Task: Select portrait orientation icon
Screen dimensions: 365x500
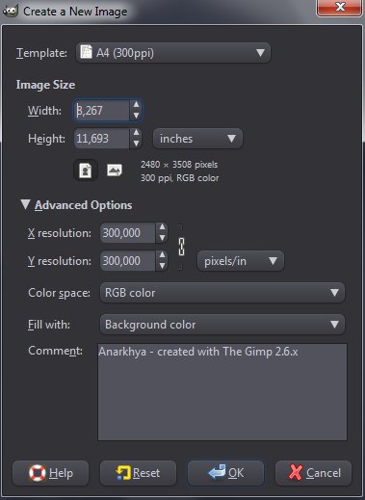Action: pos(85,171)
